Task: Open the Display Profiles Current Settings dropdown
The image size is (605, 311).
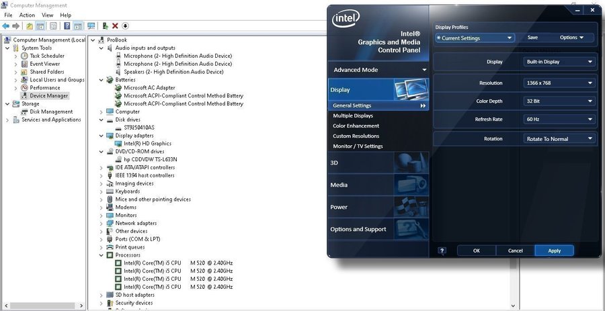Action: [475, 38]
